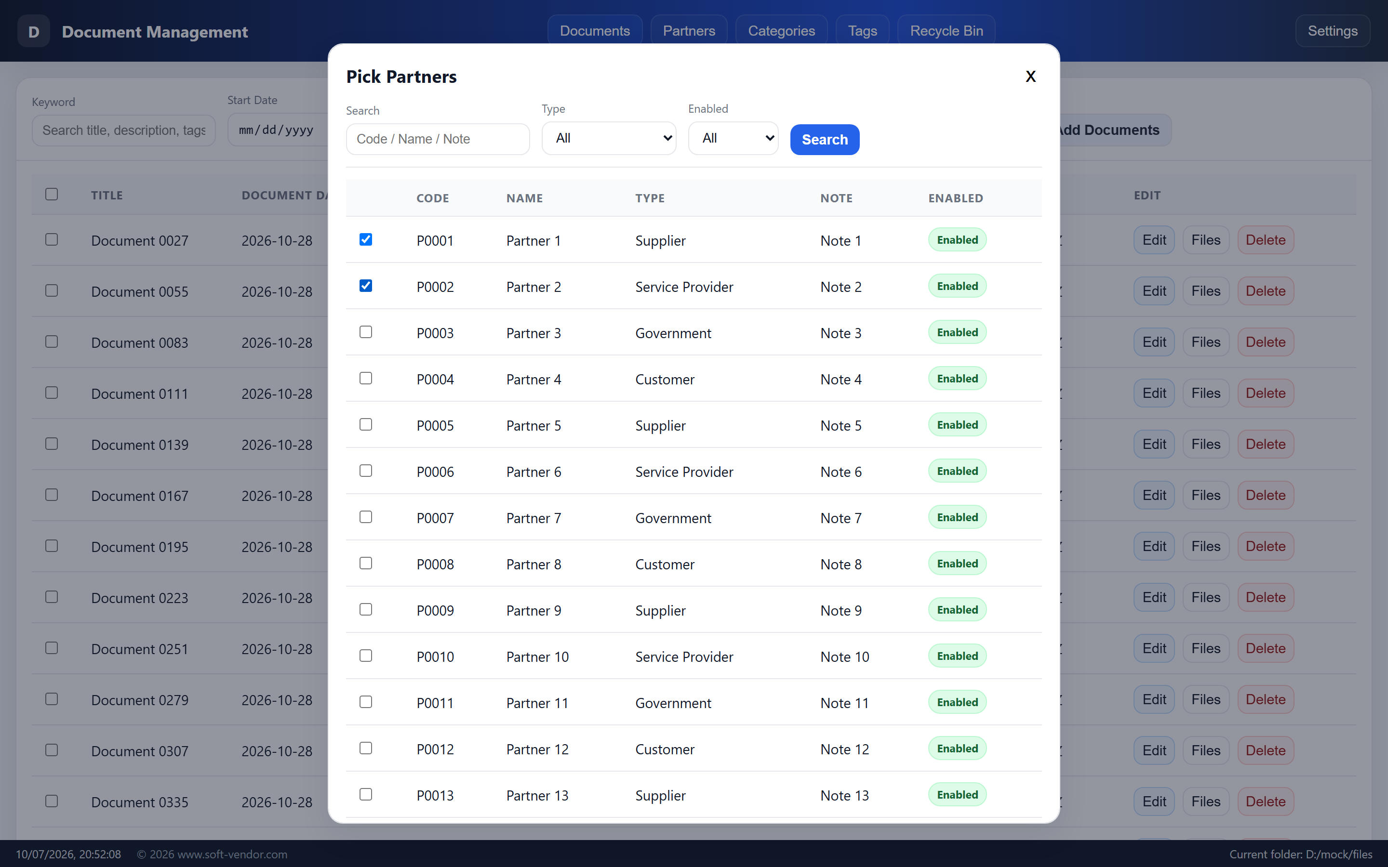
Task: Toggle the Document 0027 row checkbox
Action: pos(52,239)
